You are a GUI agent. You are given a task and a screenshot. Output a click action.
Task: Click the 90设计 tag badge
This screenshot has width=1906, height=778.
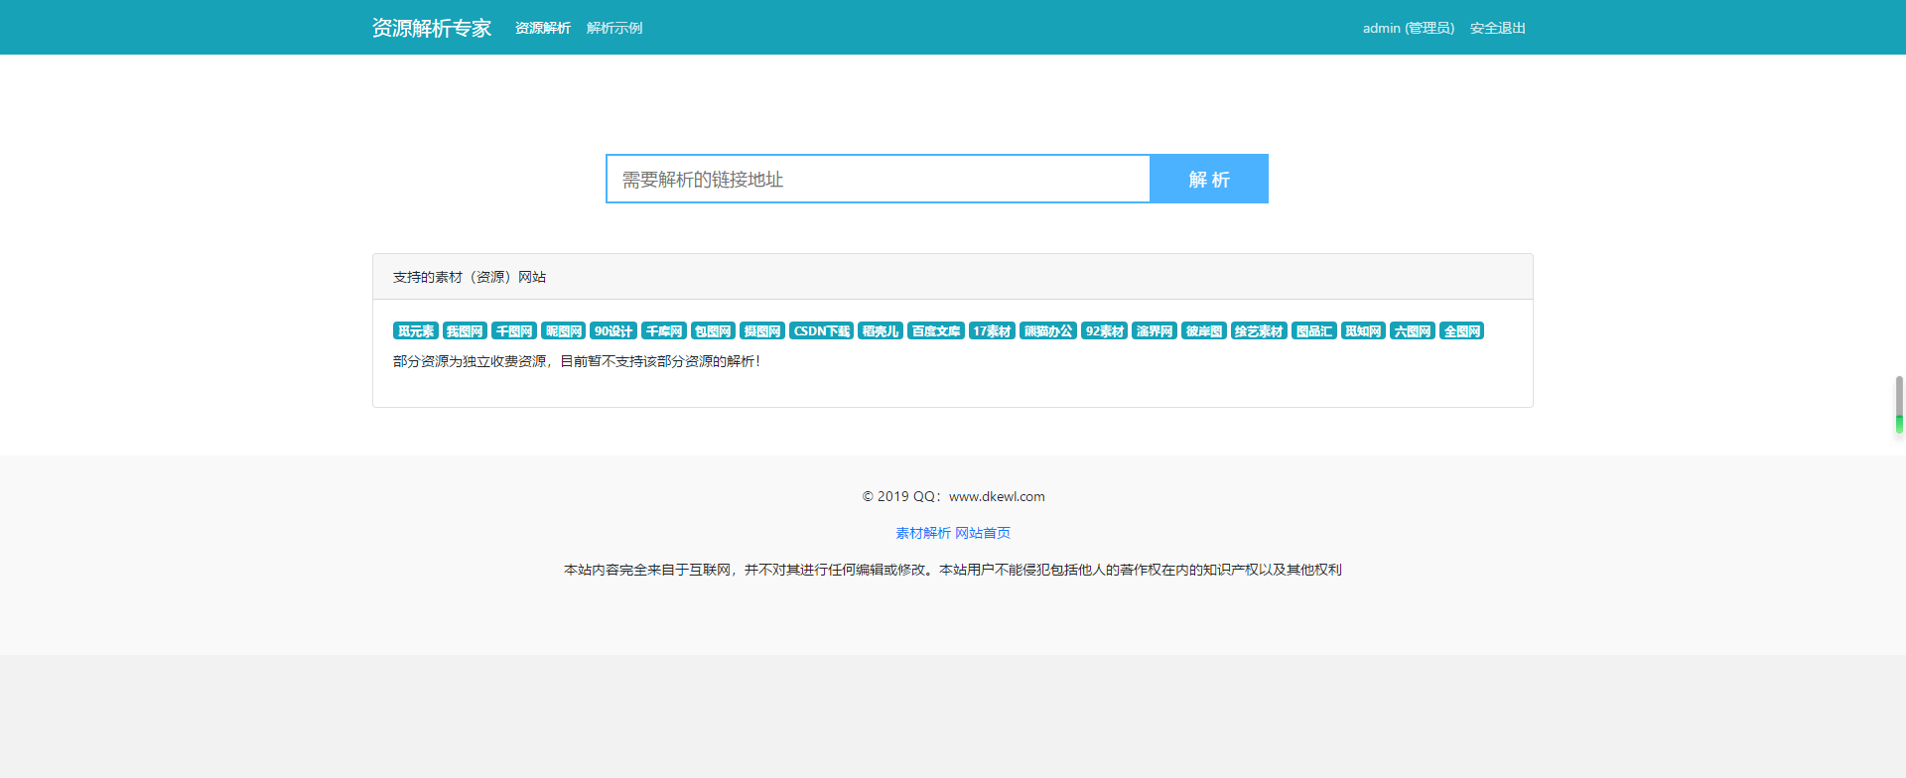pyautogui.click(x=613, y=331)
